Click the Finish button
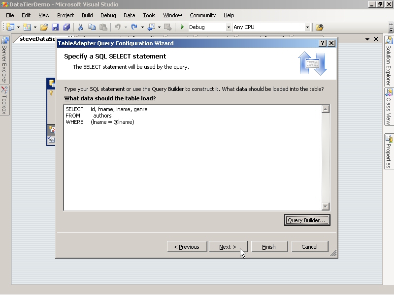 [x=269, y=247]
